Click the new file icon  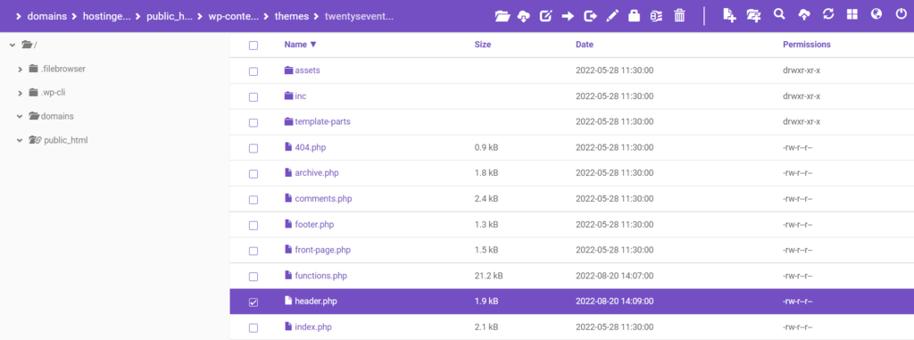729,16
